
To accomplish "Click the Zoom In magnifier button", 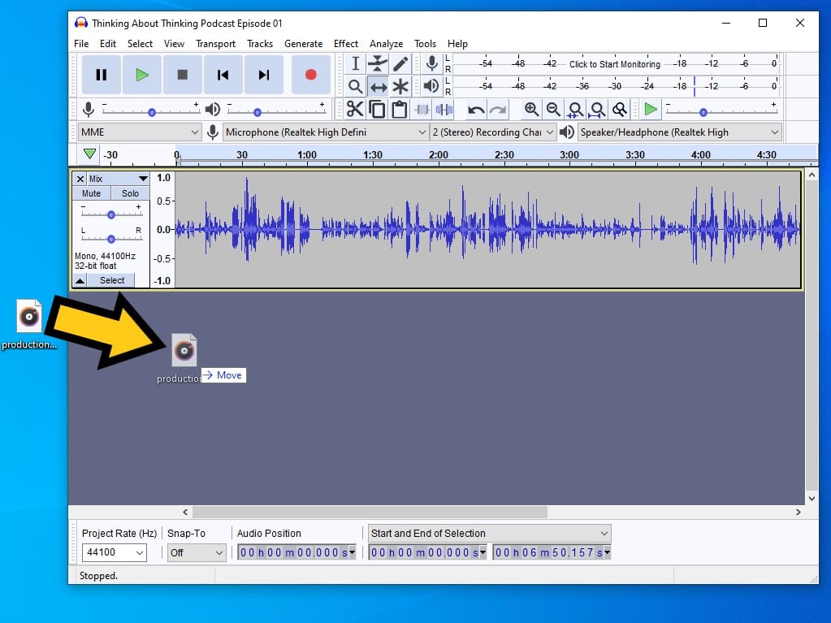I will [531, 109].
